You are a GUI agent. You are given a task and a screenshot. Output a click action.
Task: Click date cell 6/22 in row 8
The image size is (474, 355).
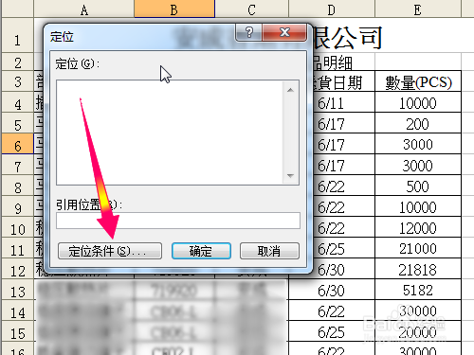pos(344,186)
